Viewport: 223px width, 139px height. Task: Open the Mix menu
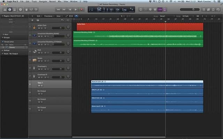click(60, 1)
